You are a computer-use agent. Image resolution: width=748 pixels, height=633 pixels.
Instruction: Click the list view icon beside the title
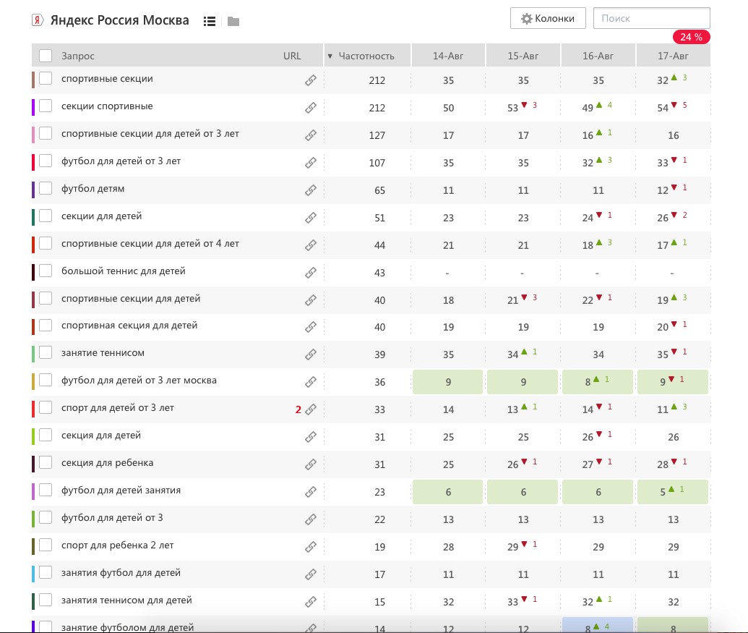[210, 21]
